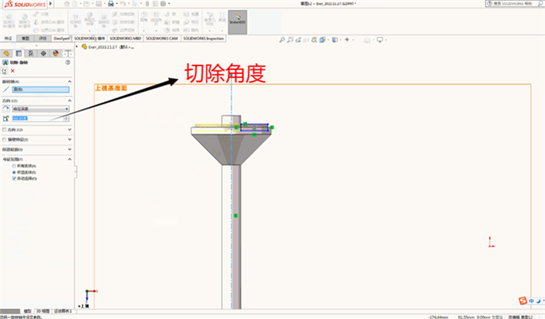Open the PropertyManager tab icon
The height and width of the screenshot is (319, 545).
[x=19, y=53]
